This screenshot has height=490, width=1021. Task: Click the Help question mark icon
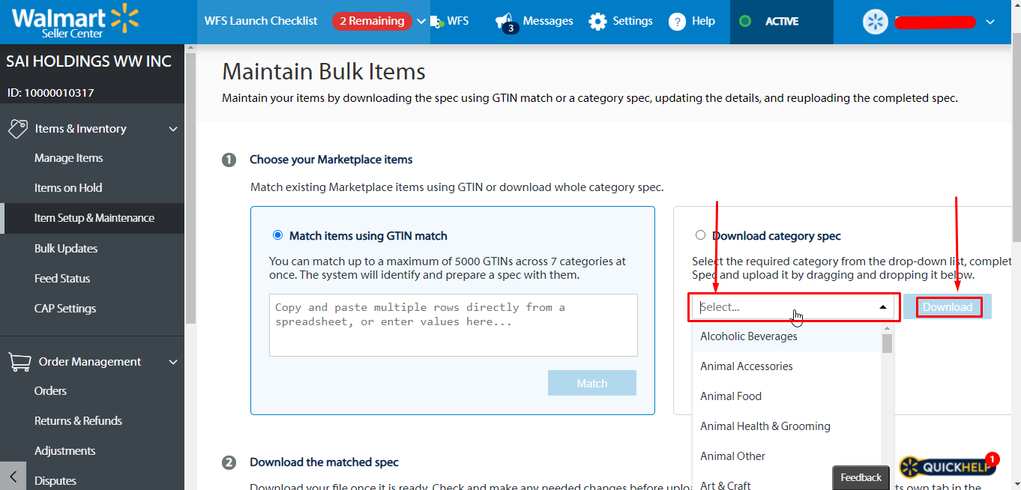pyautogui.click(x=677, y=22)
